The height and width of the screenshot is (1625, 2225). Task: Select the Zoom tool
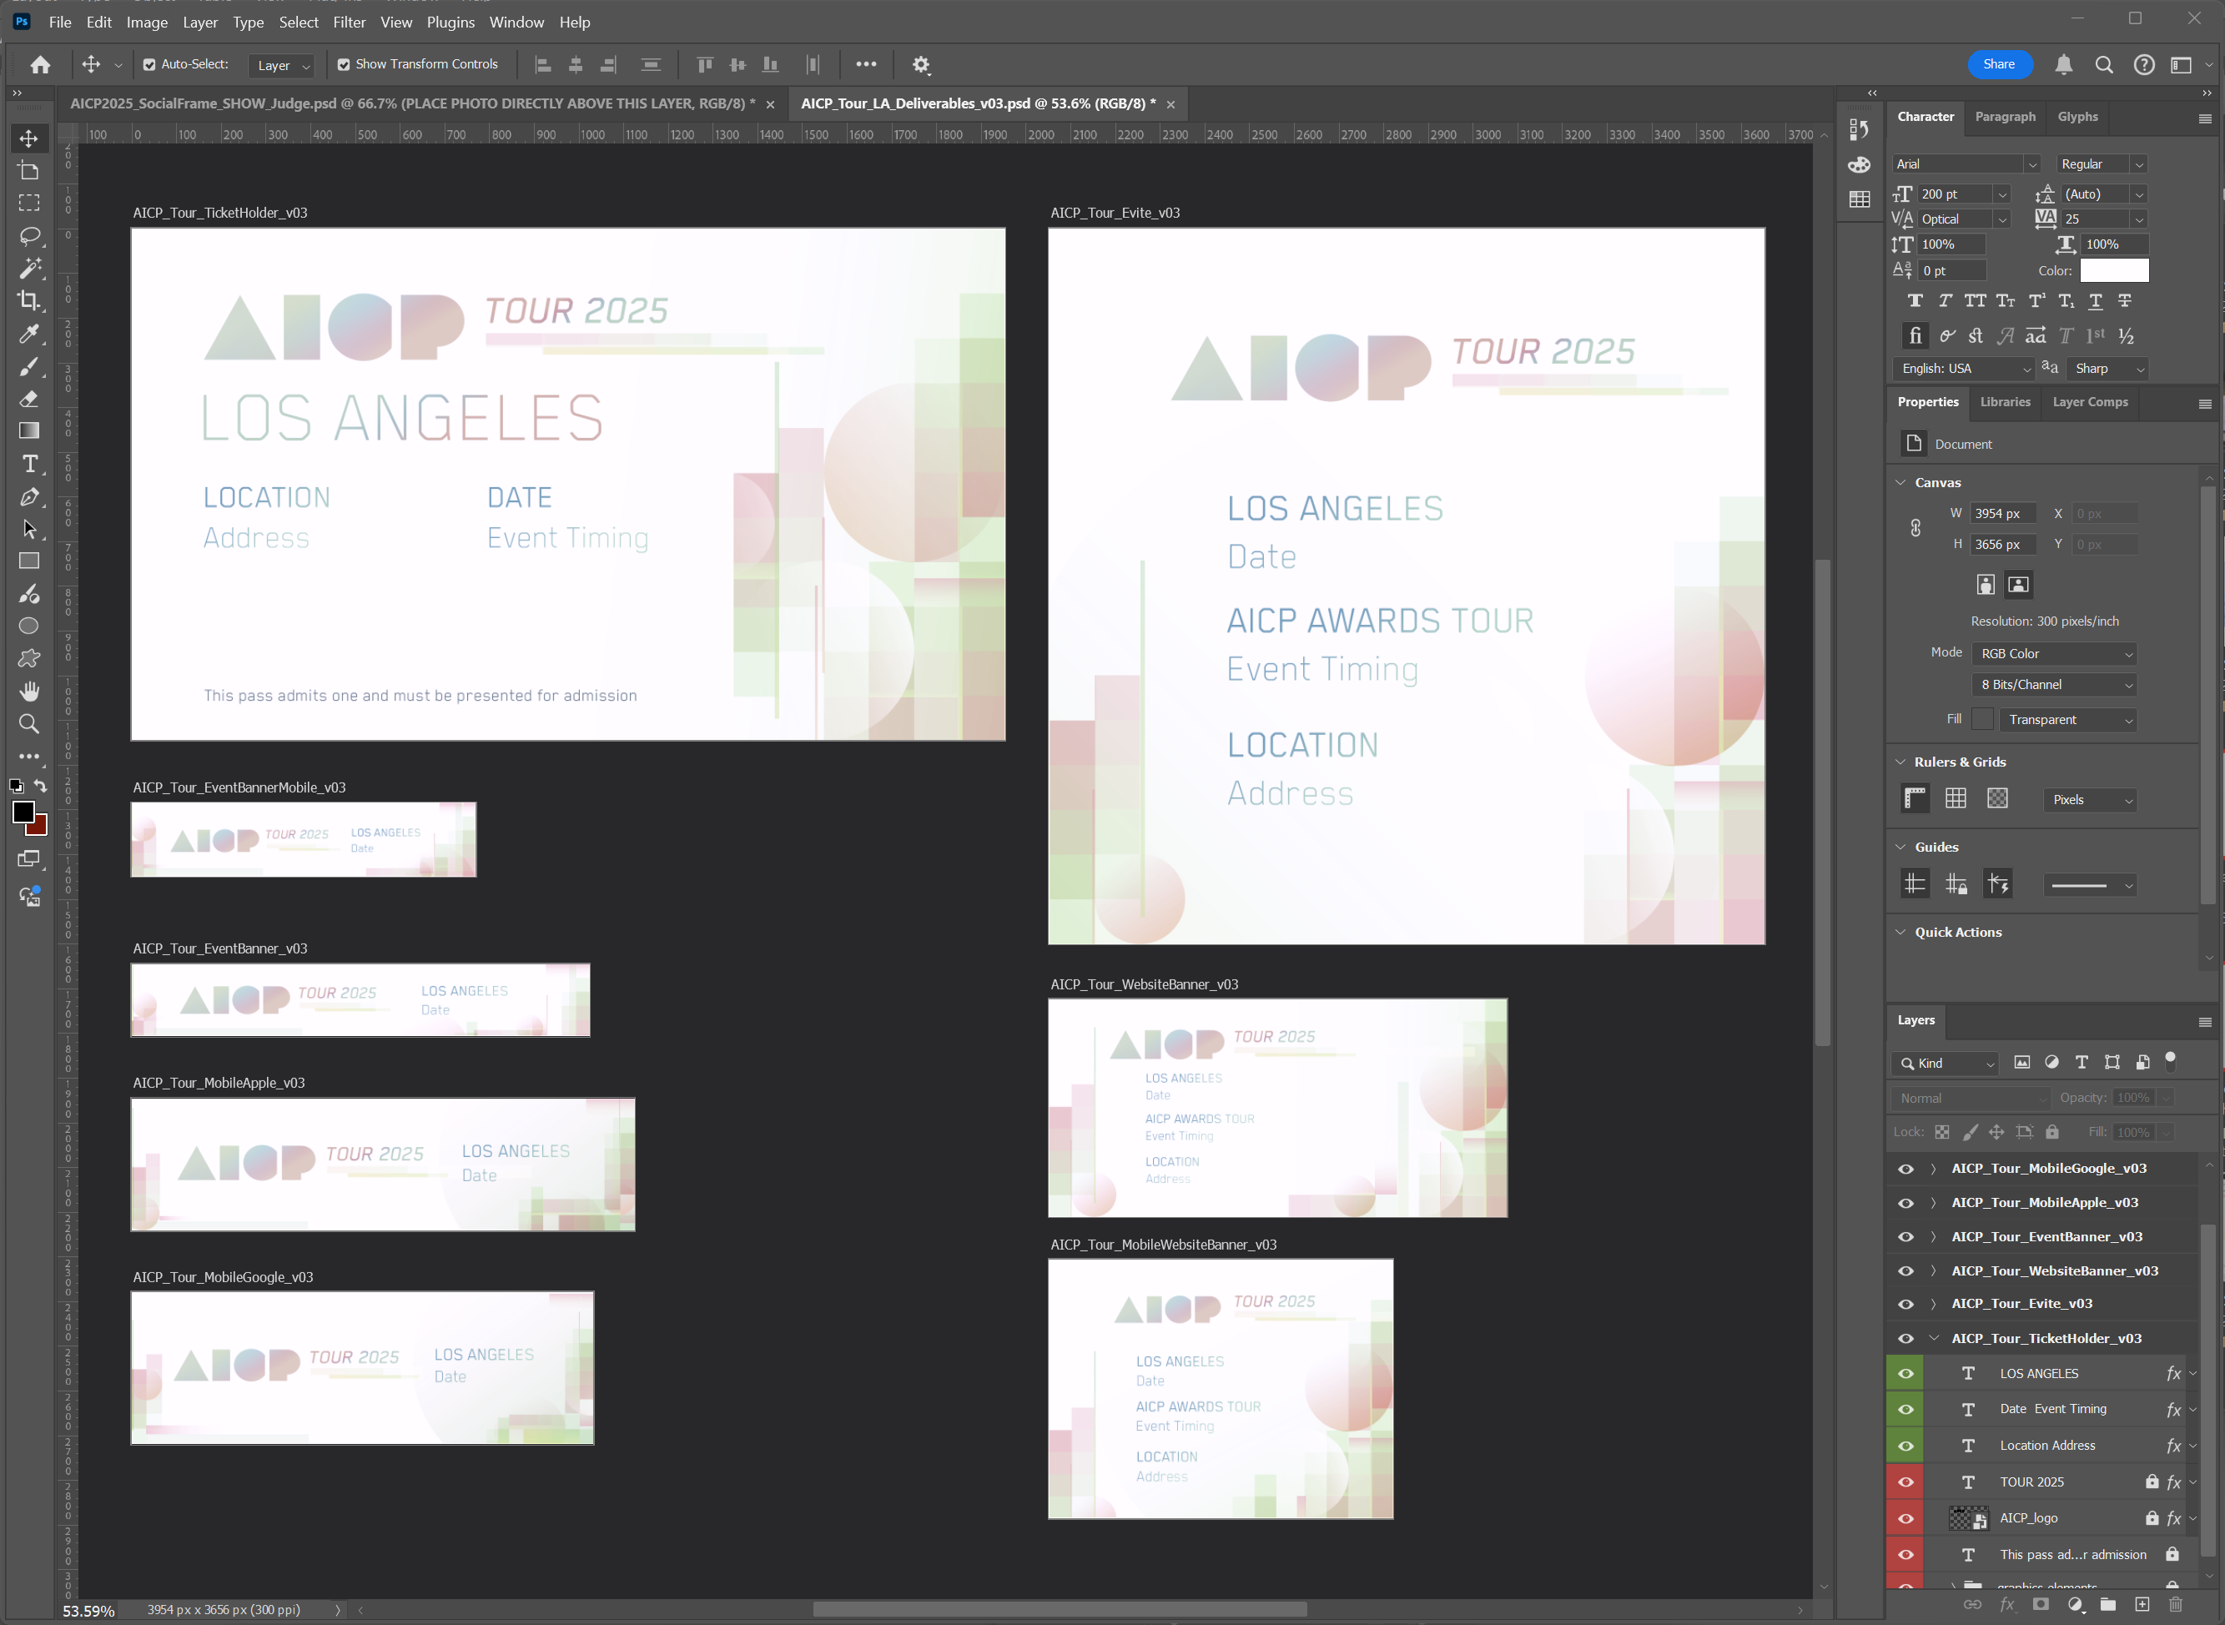point(29,724)
